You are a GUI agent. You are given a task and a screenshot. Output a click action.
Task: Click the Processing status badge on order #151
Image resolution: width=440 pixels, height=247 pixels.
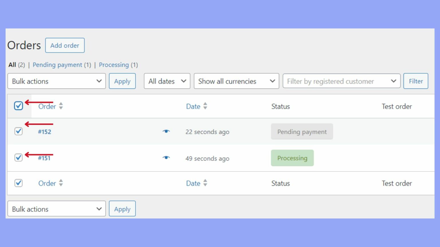tap(292, 158)
